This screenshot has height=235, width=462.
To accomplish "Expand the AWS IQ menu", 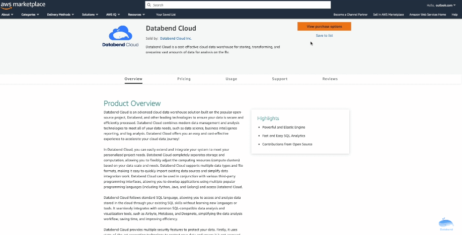I will (113, 15).
